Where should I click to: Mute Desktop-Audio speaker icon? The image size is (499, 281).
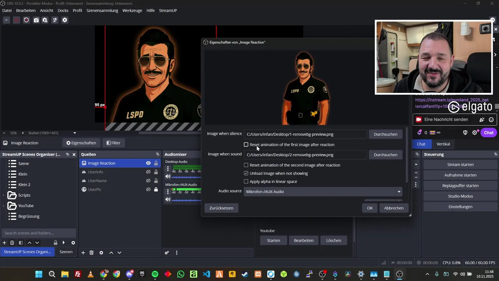point(168,176)
